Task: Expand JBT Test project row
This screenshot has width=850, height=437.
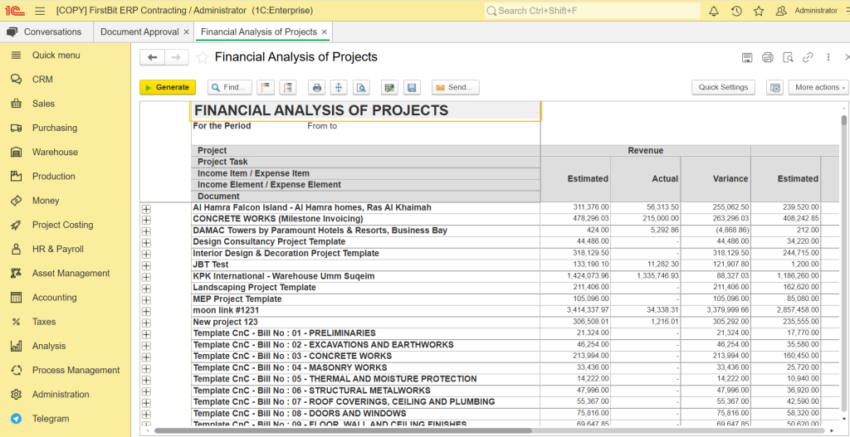Action: click(x=146, y=265)
